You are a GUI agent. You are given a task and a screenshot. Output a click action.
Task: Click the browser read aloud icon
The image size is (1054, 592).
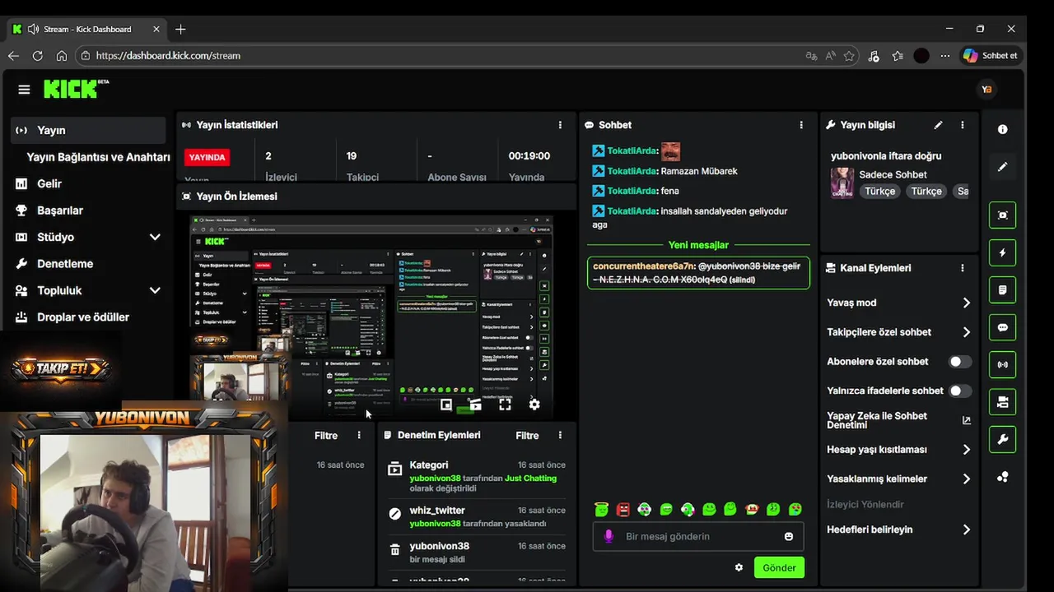pyautogui.click(x=830, y=56)
